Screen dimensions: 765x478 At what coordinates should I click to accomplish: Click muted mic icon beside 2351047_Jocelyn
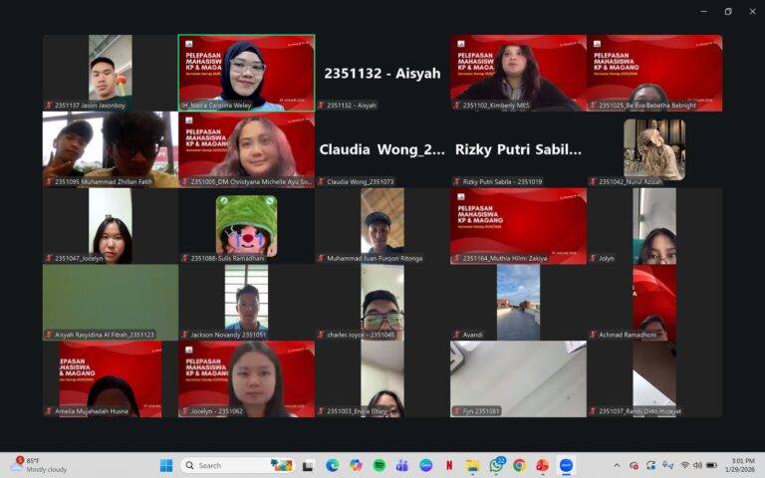tap(49, 259)
